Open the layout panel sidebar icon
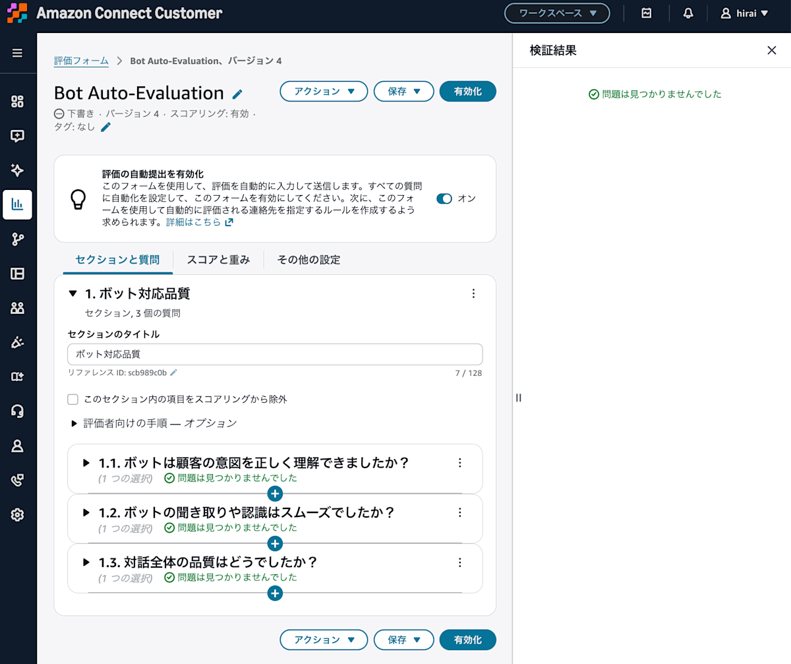Viewport: 791px width, 664px height. click(18, 274)
